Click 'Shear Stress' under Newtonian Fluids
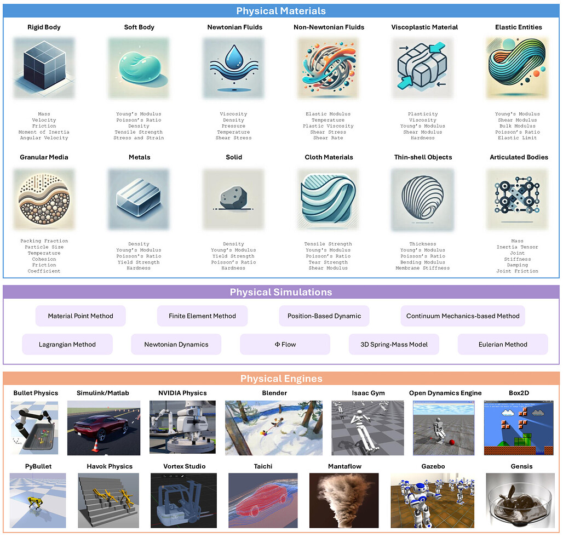This screenshot has width=563, height=537. 233,138
